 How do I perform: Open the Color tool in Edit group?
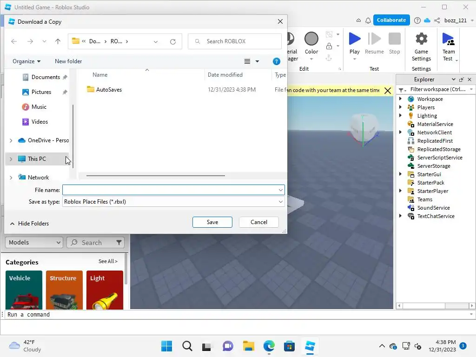click(311, 39)
